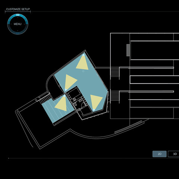Click the gray vent block on the building wall

[128, 50]
